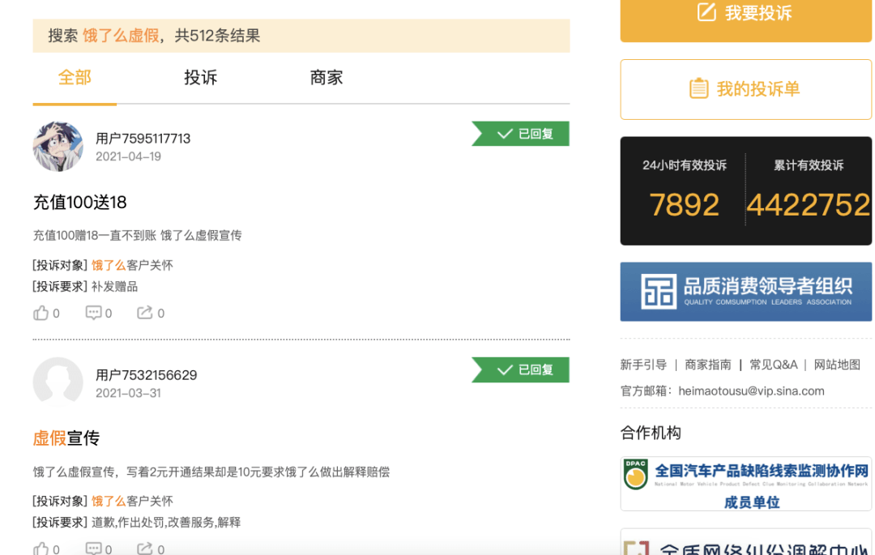Click text 充值100赠18一直不到账

coord(94,236)
